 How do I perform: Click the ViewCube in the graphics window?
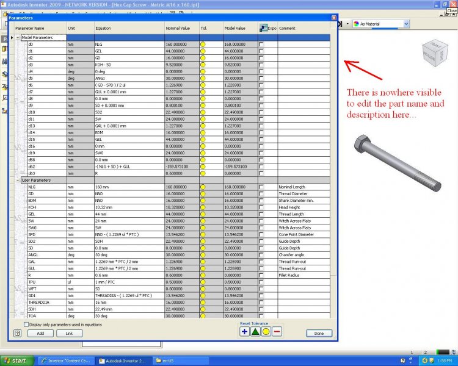pyautogui.click(x=435, y=53)
